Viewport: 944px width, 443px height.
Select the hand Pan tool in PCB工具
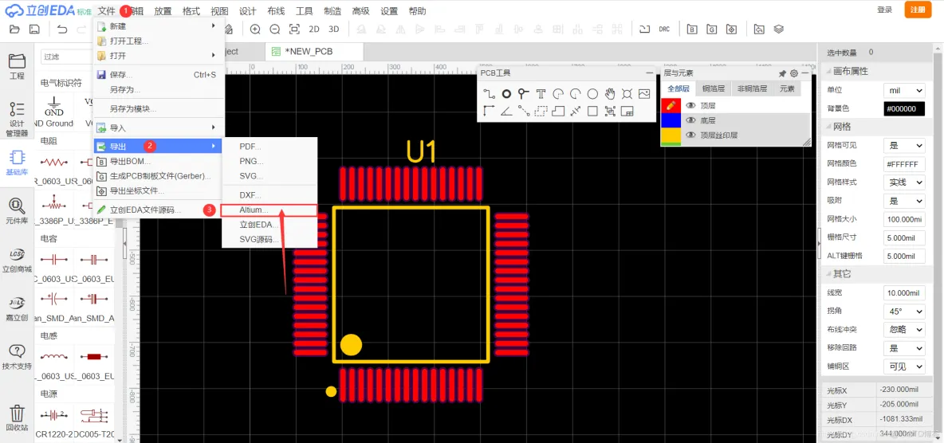[x=610, y=94]
